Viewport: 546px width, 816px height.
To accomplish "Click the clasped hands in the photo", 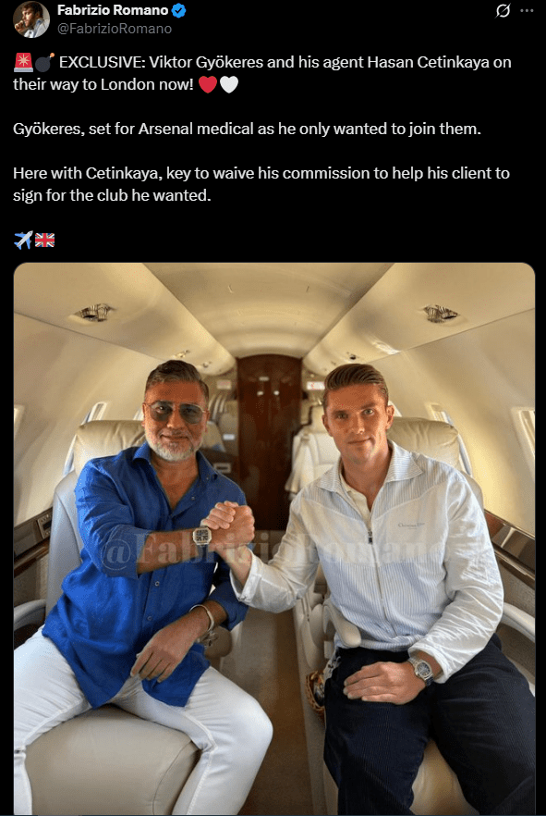I will coord(230,524).
